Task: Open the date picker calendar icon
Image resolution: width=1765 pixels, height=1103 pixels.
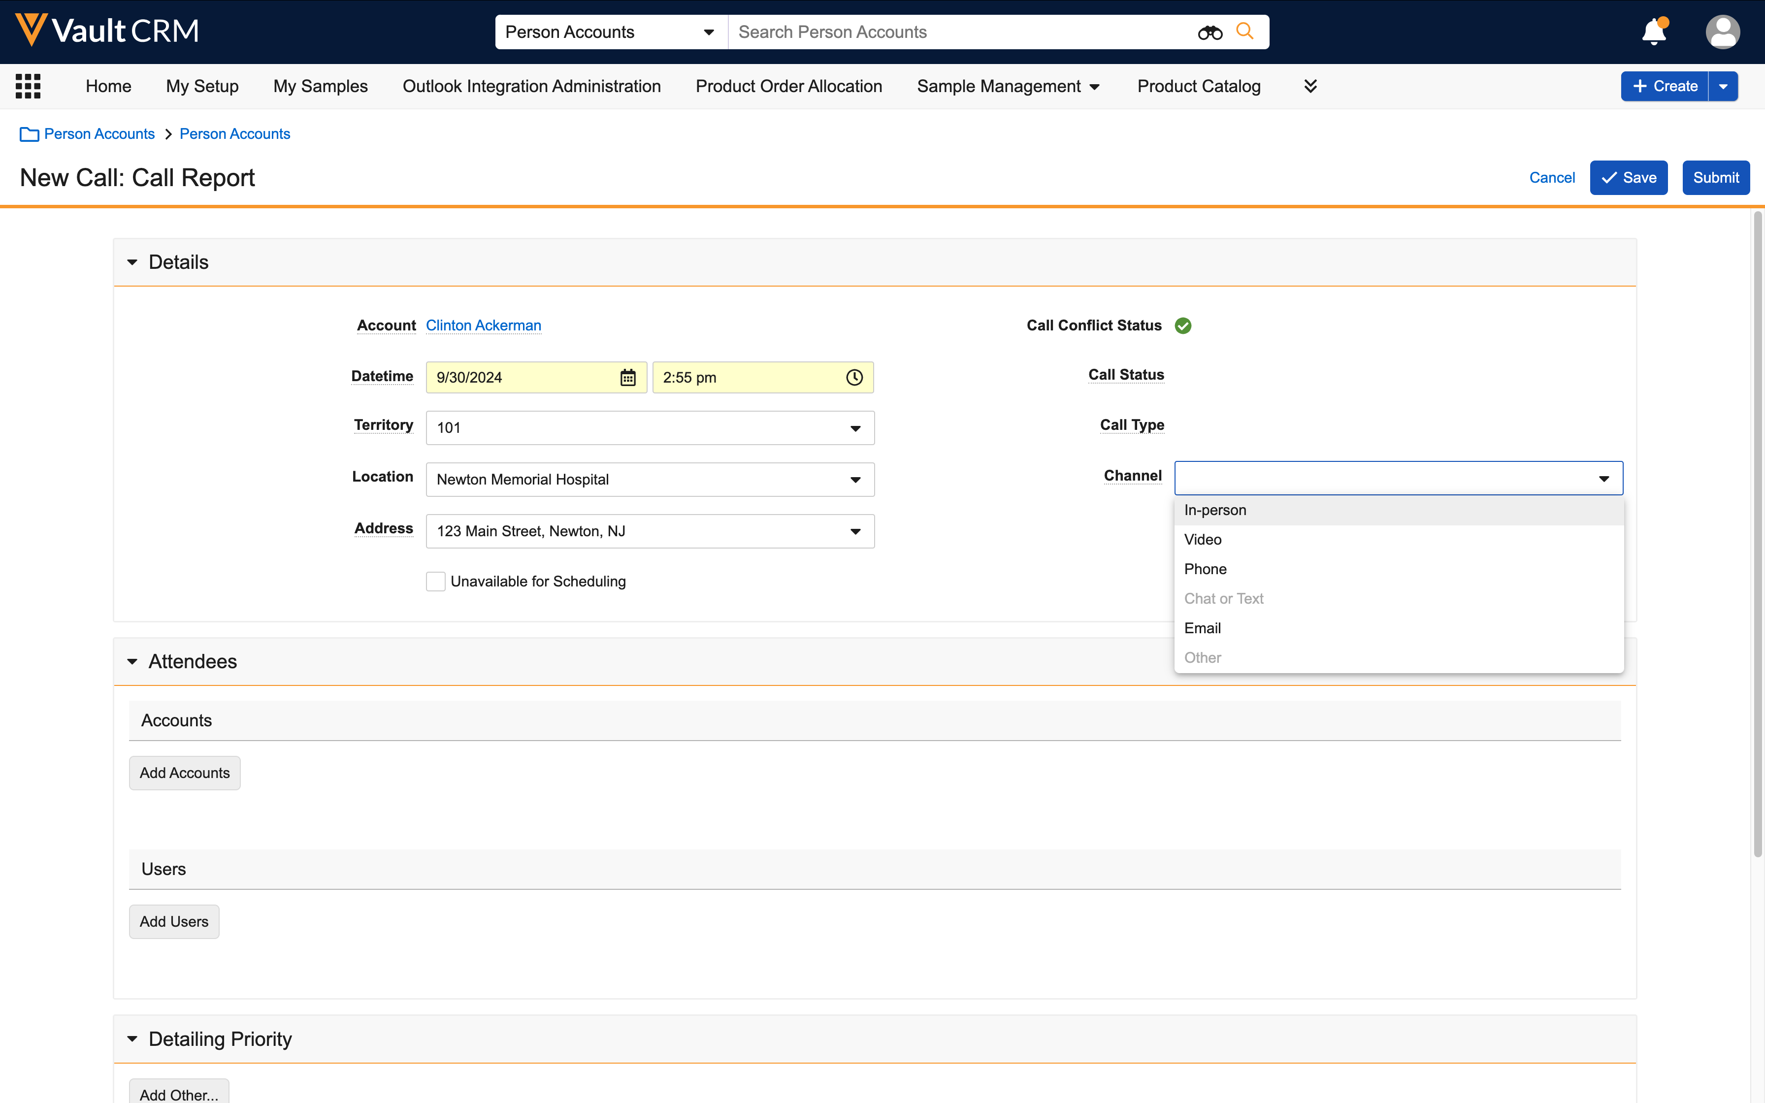Action: coord(627,377)
